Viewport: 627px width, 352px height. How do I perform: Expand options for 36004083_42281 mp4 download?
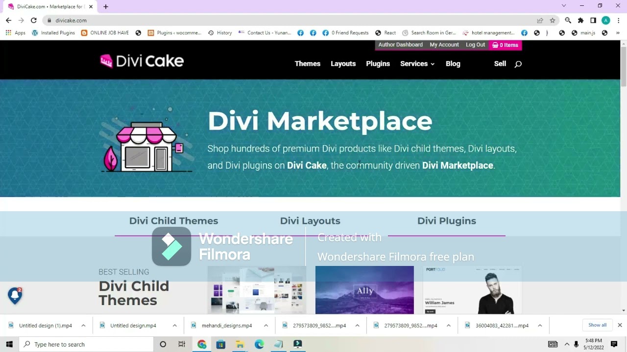540,326
